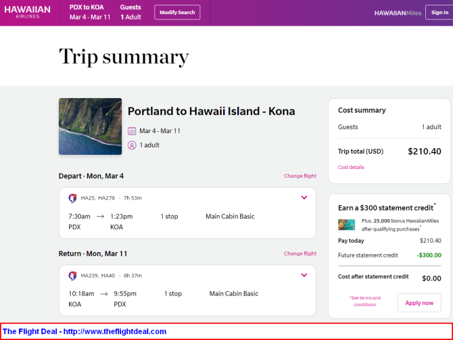
Task: Expand the return flight details chevron
Action: [x=304, y=275]
